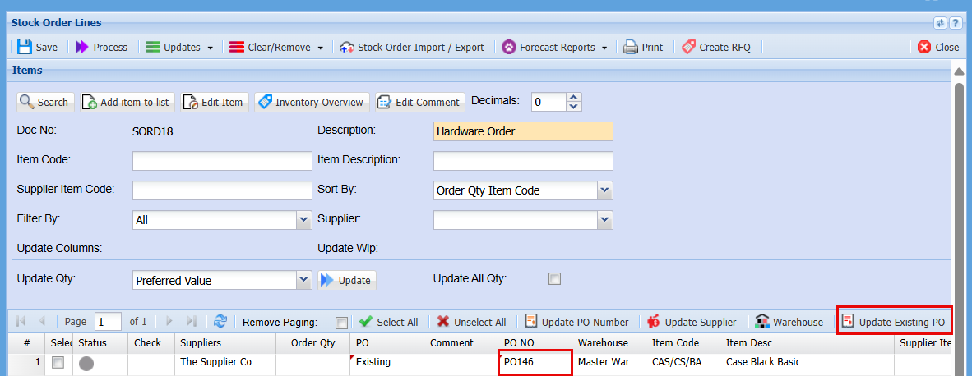Click Unselect All
Viewport: 972px width, 376px height.
472,322
